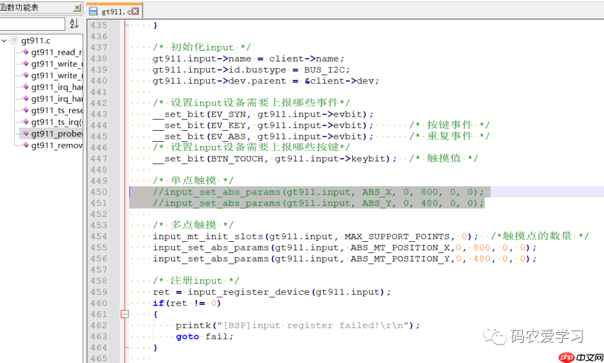
Task: Click client->name on line 438
Action: point(304,59)
